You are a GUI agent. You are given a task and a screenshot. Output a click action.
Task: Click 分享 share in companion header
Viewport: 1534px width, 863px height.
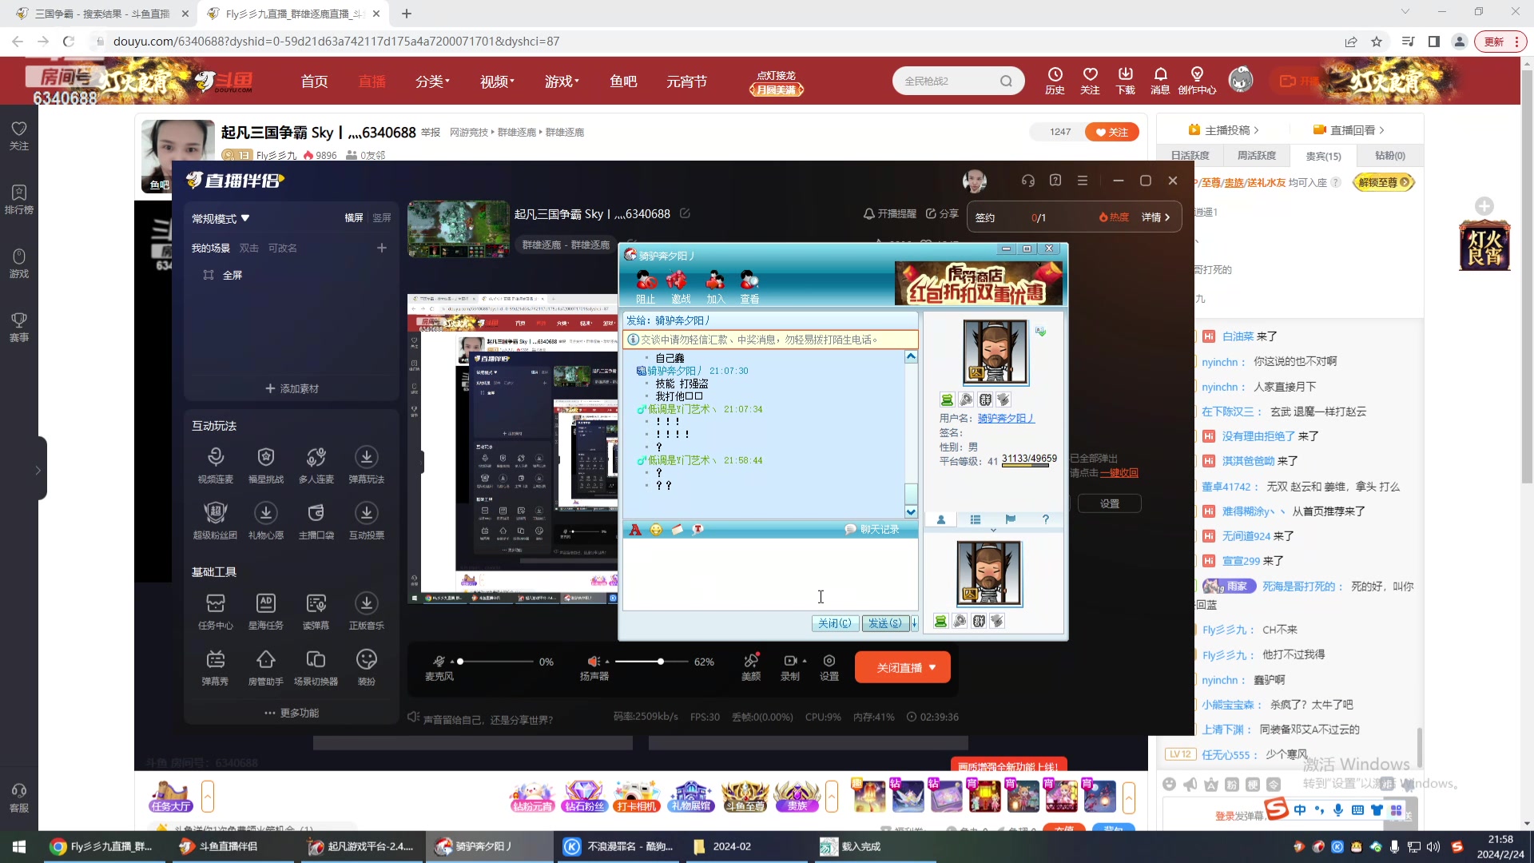(942, 214)
